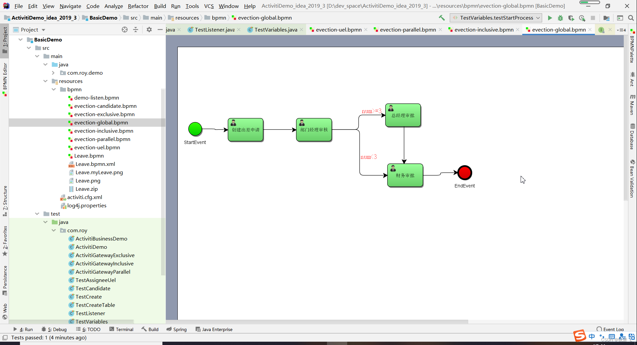
Task: Select activiti.cfg.xml in project tree
Action: [x=81, y=197]
